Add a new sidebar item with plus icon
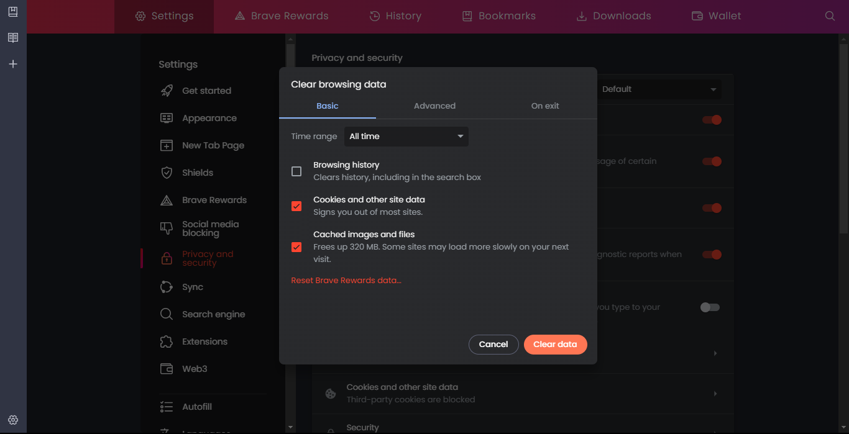 click(x=13, y=64)
